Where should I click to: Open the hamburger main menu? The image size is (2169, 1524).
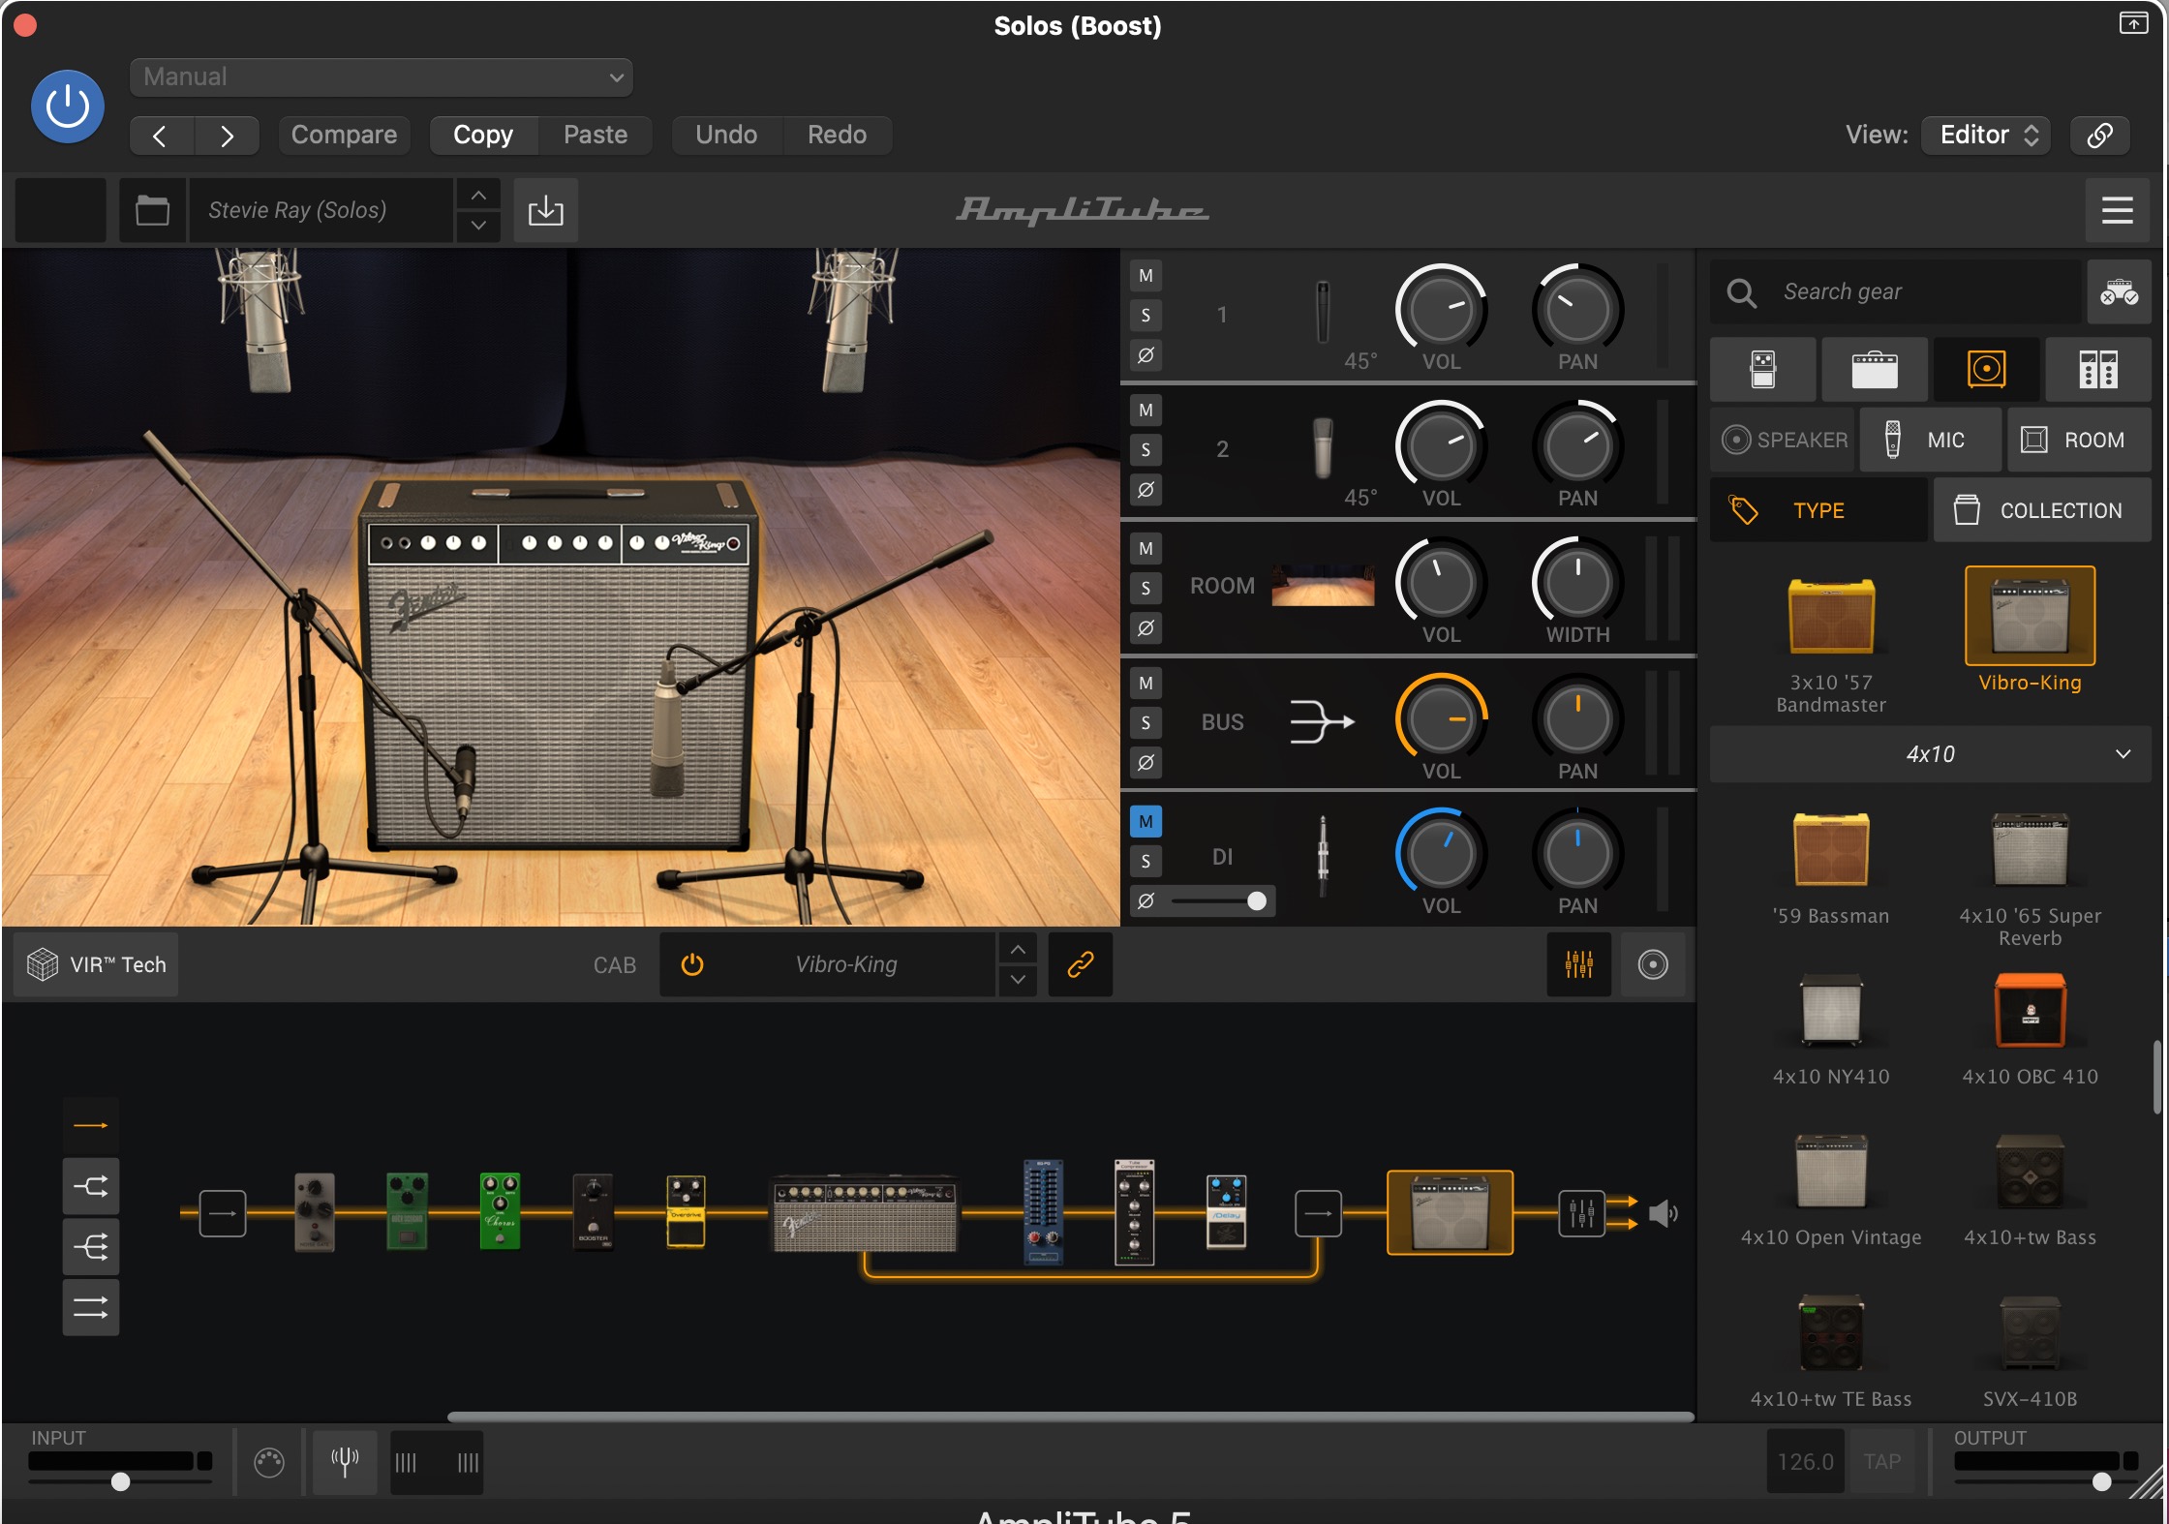(2117, 210)
